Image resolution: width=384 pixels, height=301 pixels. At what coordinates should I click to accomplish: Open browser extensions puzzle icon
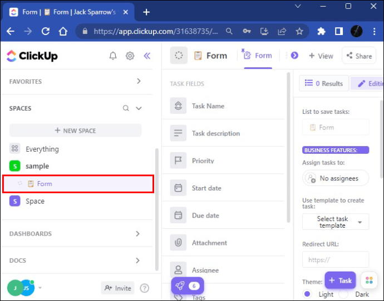click(321, 31)
